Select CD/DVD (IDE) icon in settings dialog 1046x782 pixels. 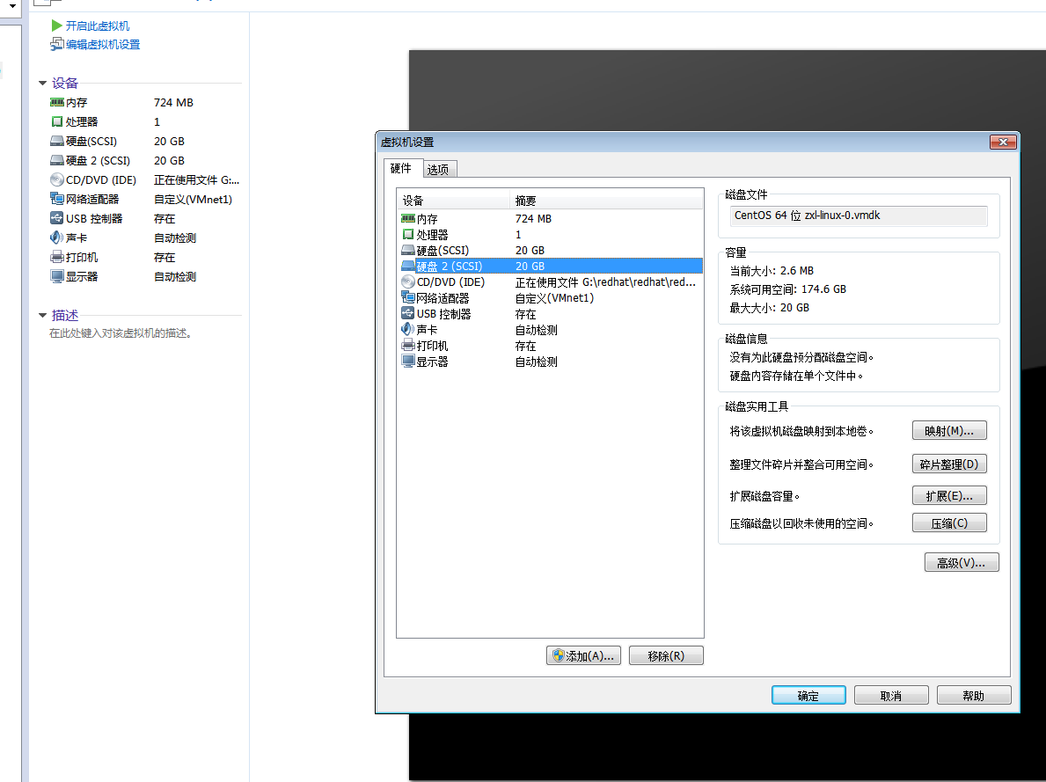[407, 281]
